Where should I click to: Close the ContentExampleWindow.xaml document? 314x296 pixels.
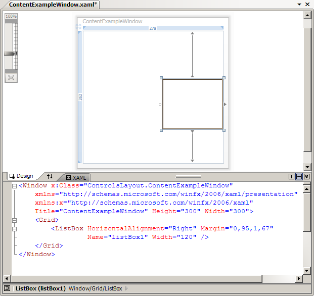(307, 4)
